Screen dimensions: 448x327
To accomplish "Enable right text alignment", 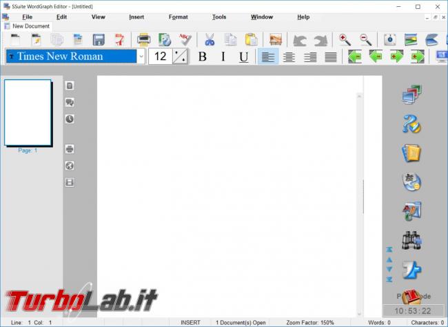I will pyautogui.click(x=310, y=57).
